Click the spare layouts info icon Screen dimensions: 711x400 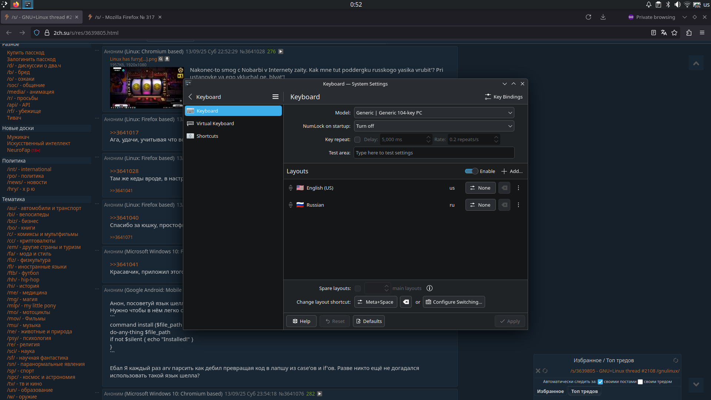pos(430,288)
